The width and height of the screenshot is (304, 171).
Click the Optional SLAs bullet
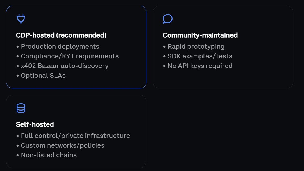click(x=43, y=76)
